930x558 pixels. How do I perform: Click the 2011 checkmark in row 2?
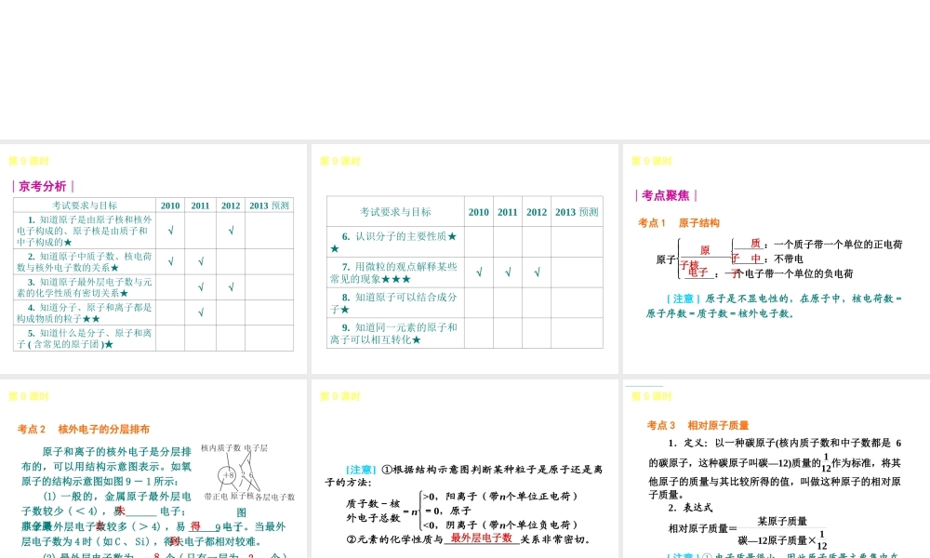[x=201, y=261]
